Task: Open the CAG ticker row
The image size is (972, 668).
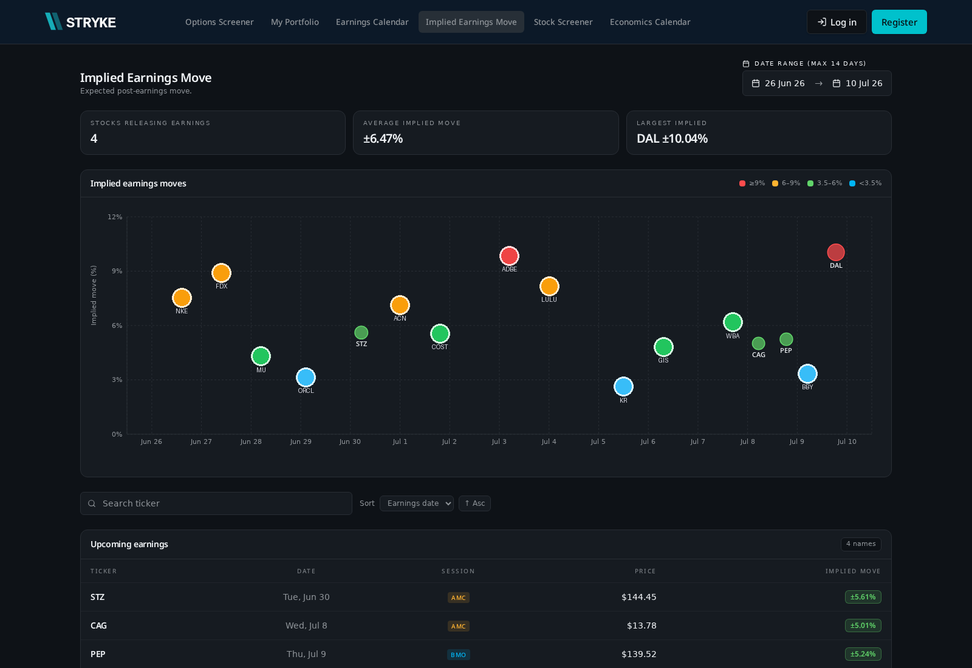Action: coord(486,625)
